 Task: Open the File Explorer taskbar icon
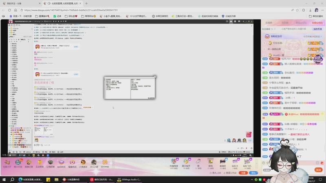56,179
